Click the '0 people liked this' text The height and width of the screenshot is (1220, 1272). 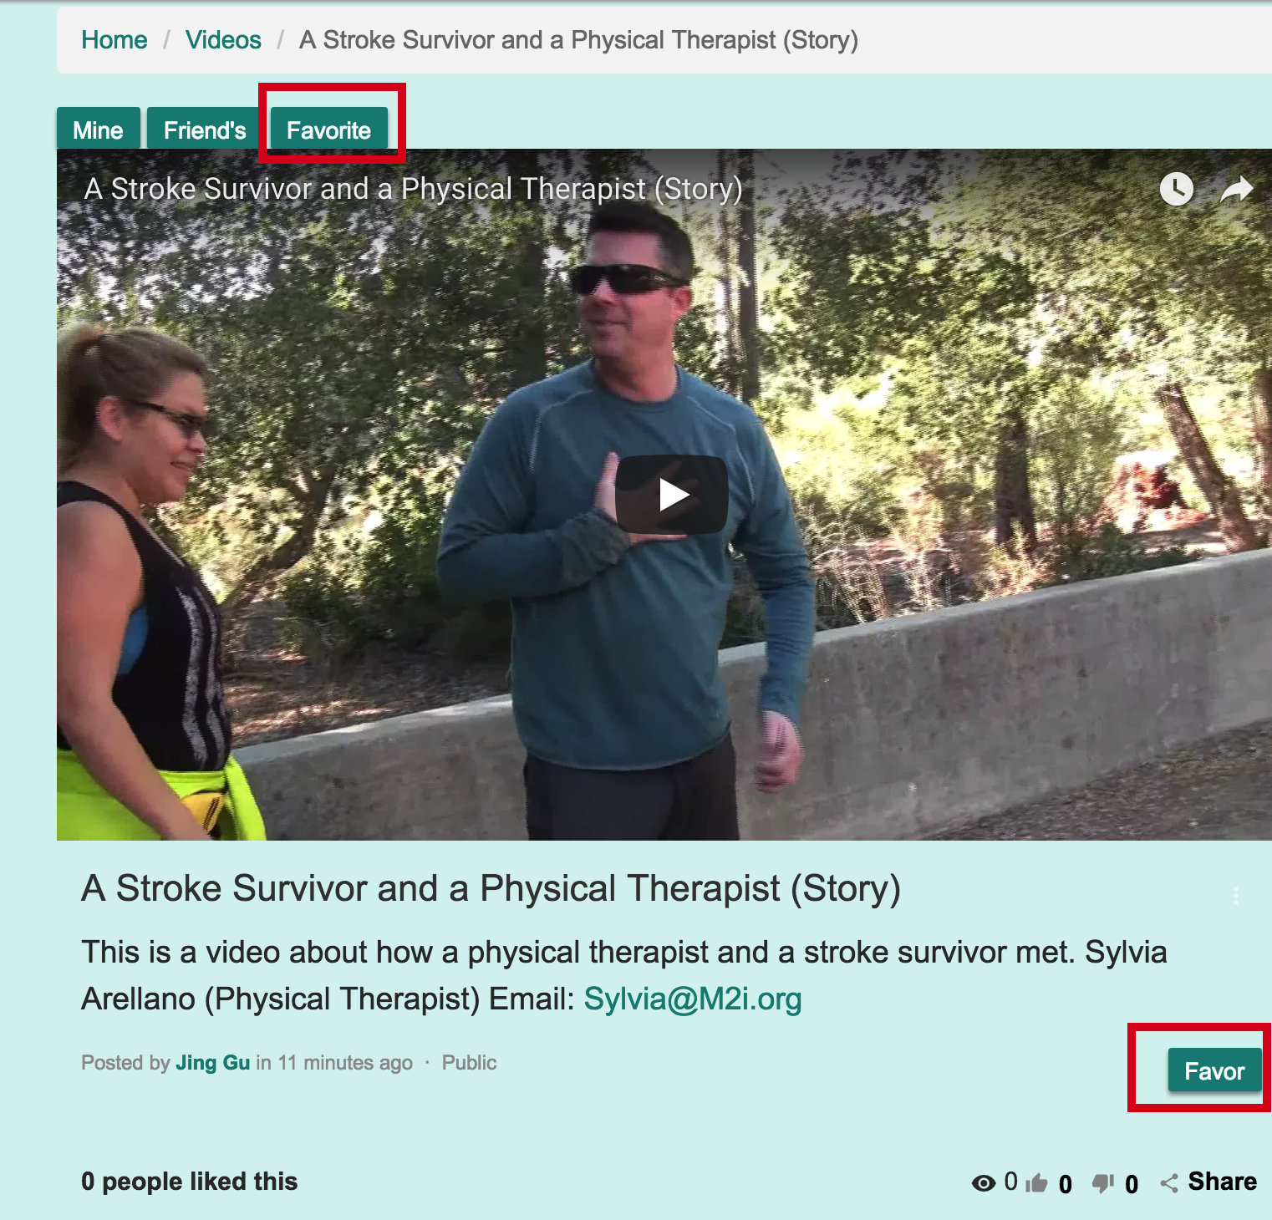(x=190, y=1181)
